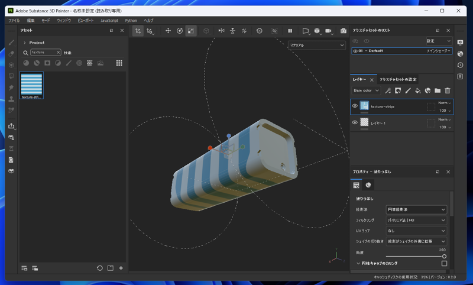Adjust the 角度 angle slider
The height and width of the screenshot is (285, 473).
[415, 257]
